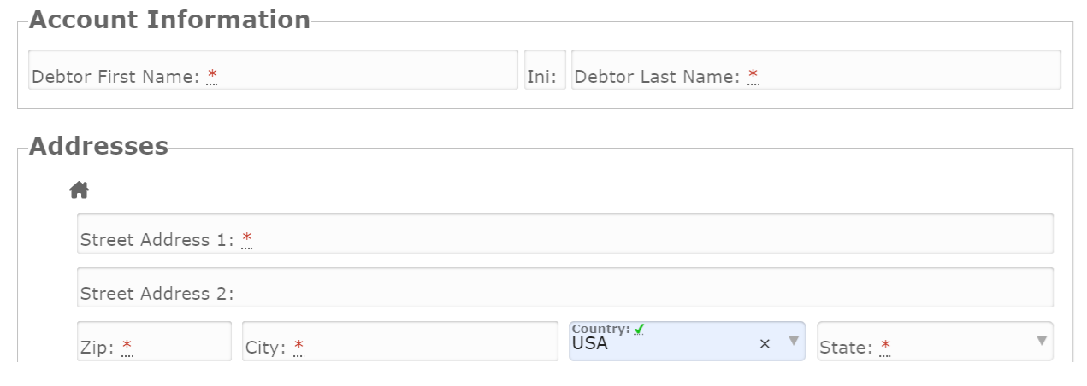Image resolution: width=1087 pixels, height=386 pixels.
Task: Focus the Debtor First Name field
Action: tap(359, 70)
